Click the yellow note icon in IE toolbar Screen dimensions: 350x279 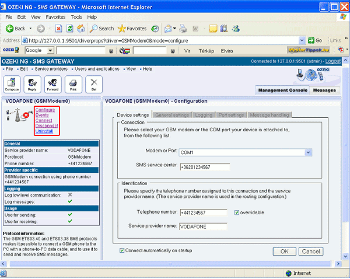(213, 29)
